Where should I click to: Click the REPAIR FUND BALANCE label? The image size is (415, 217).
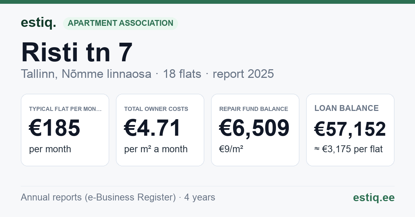tap(254, 109)
